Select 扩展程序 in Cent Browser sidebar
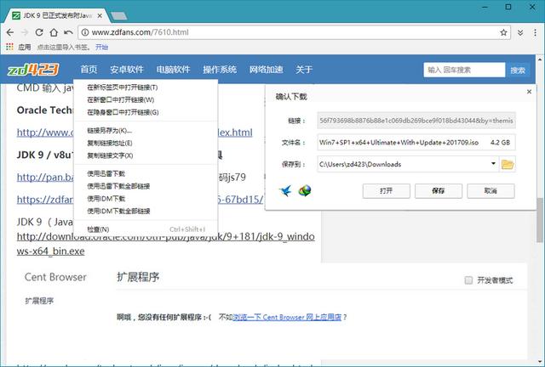Screen dimensions: 545x367 click(x=39, y=301)
